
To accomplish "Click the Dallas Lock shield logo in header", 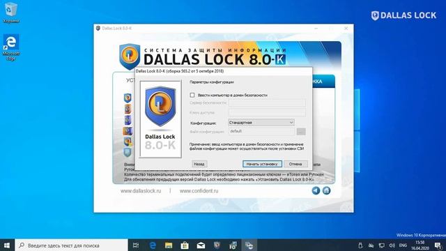I will click(x=130, y=56).
